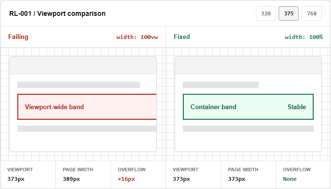331x189 pixels.
Task: Click the Fixed panel's 'VIEWPORT' label
Action: (185, 170)
